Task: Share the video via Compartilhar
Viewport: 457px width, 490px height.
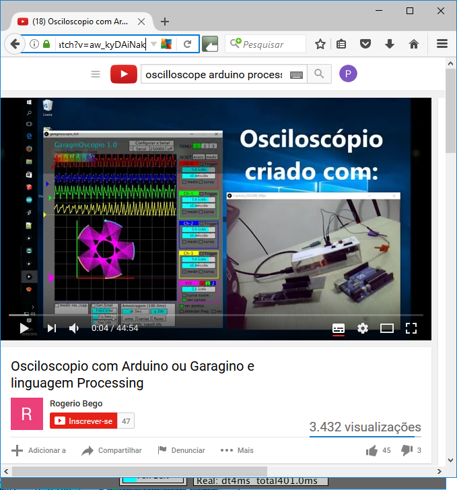Action: (112, 450)
